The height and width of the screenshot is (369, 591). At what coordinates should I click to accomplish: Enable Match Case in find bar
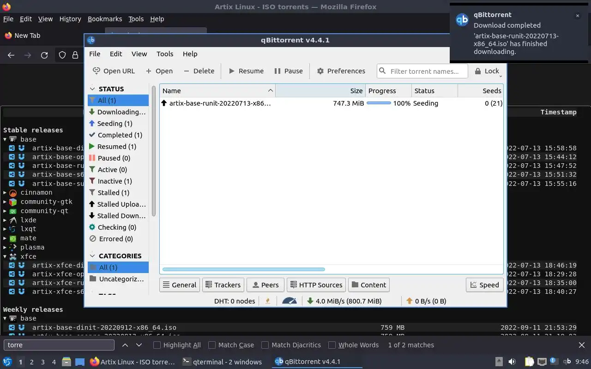pyautogui.click(x=212, y=345)
